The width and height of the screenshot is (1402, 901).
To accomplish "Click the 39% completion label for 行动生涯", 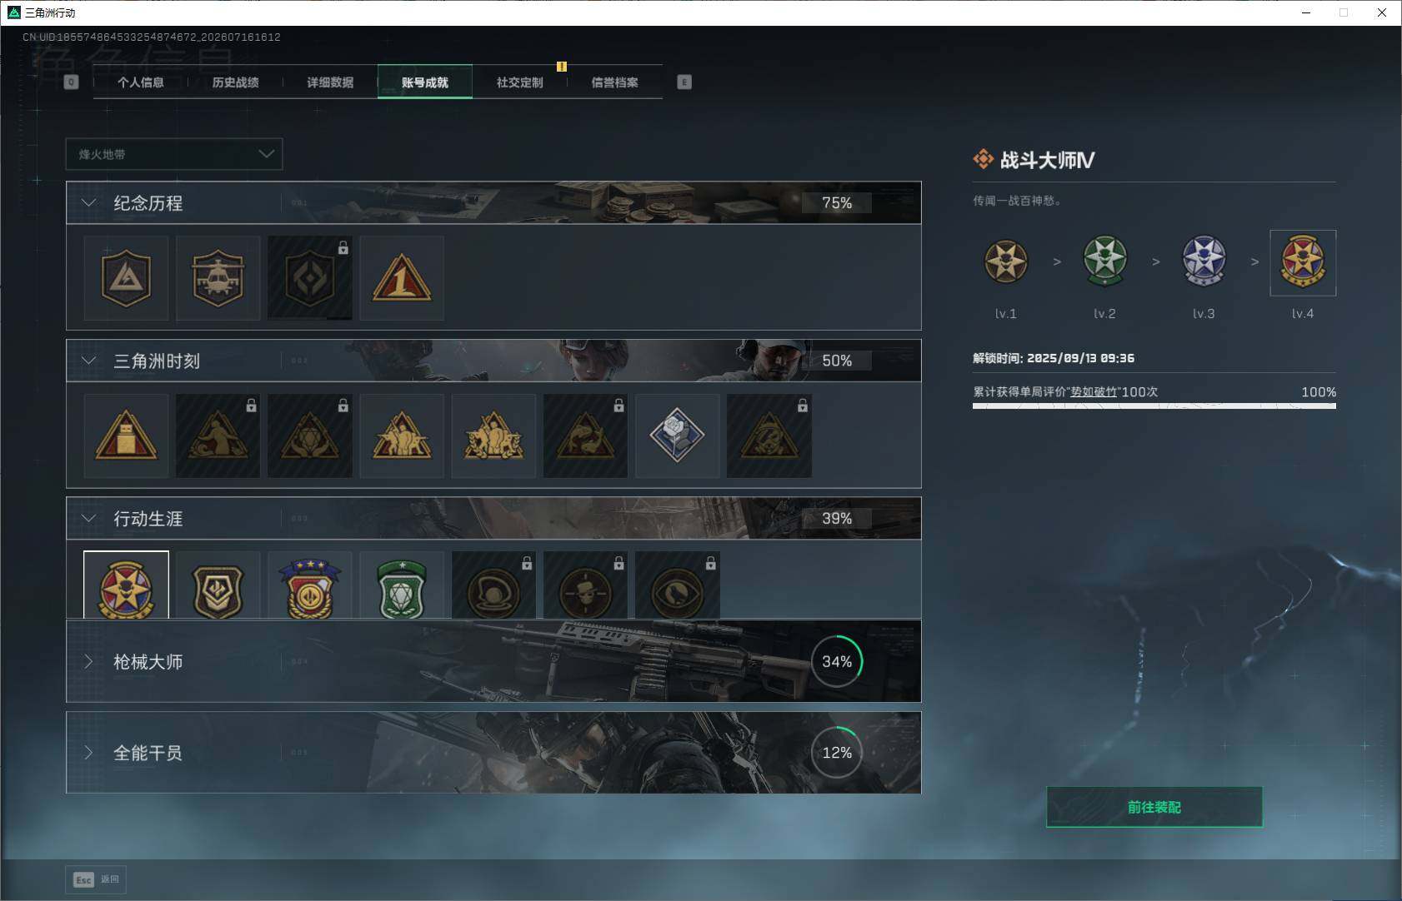I will [837, 518].
